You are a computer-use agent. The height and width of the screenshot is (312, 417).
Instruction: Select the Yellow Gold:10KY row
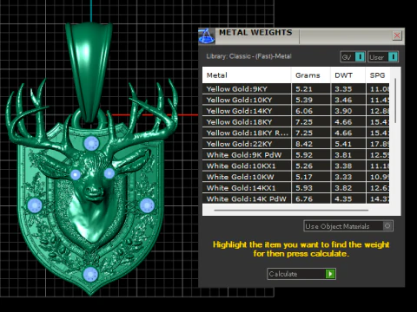[296, 100]
